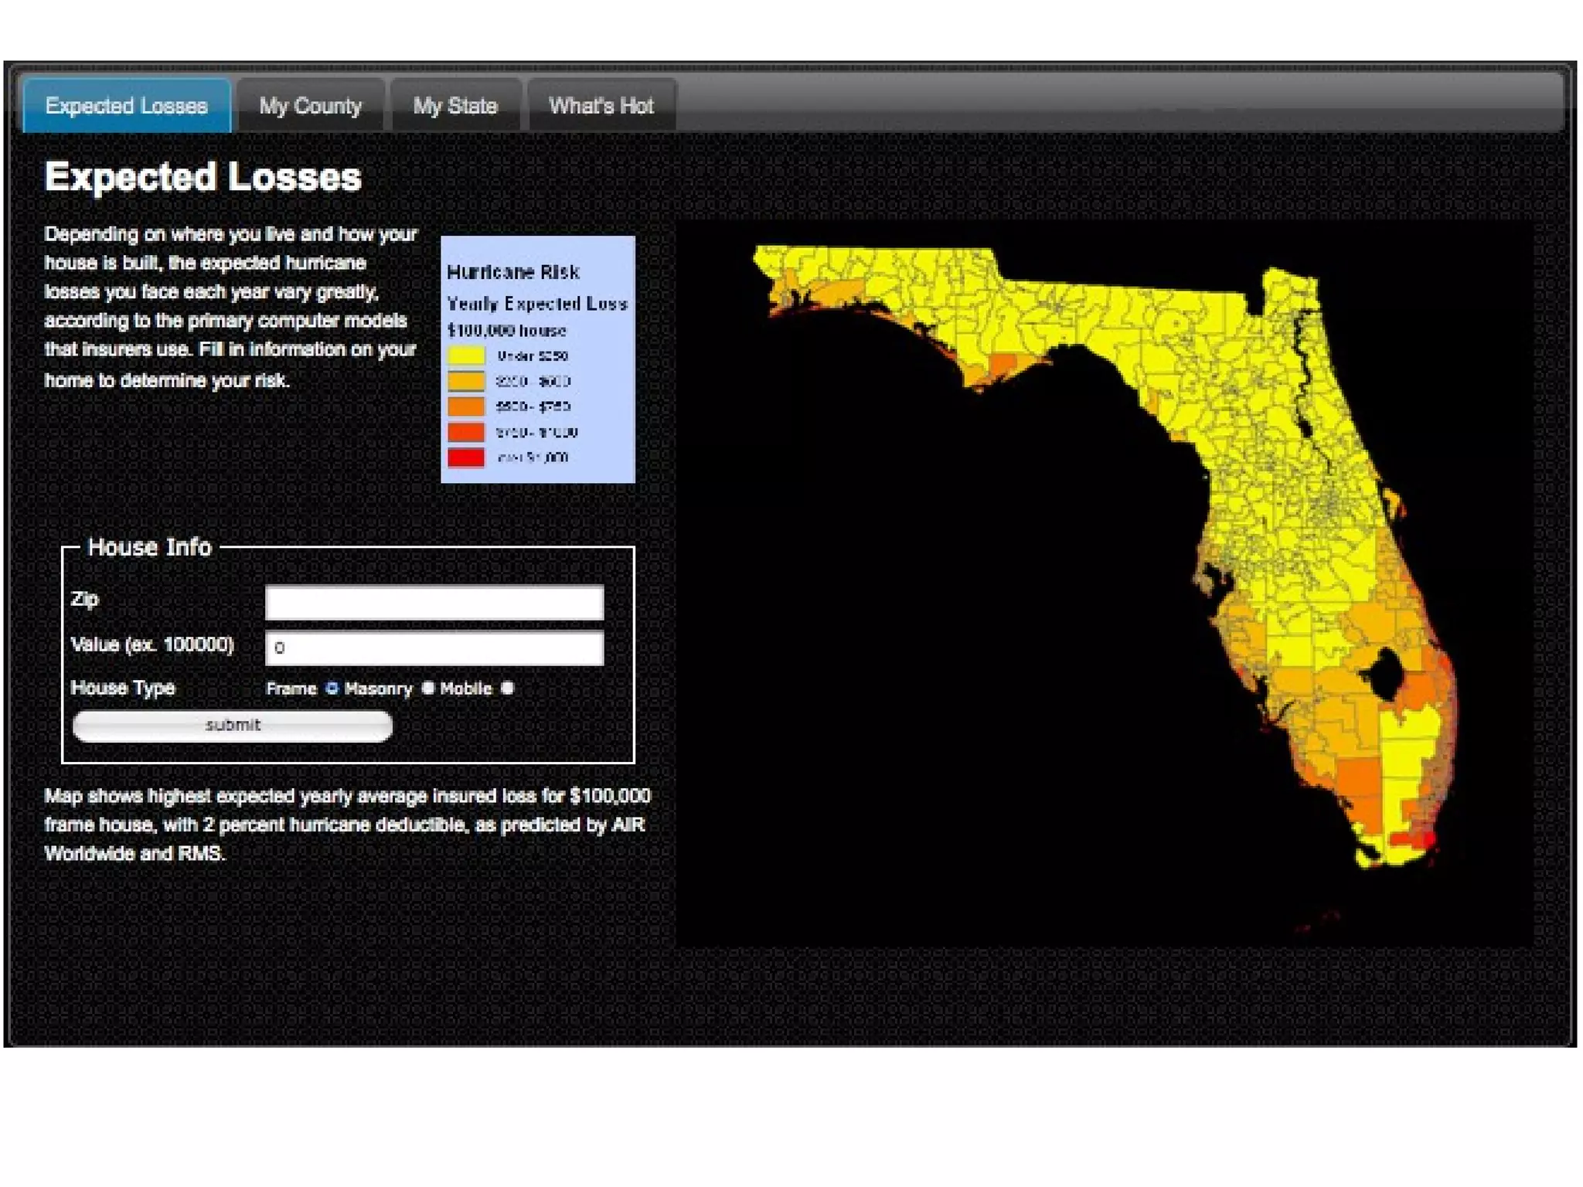
Task: Select the Frame house type radio
Action: 332,688
